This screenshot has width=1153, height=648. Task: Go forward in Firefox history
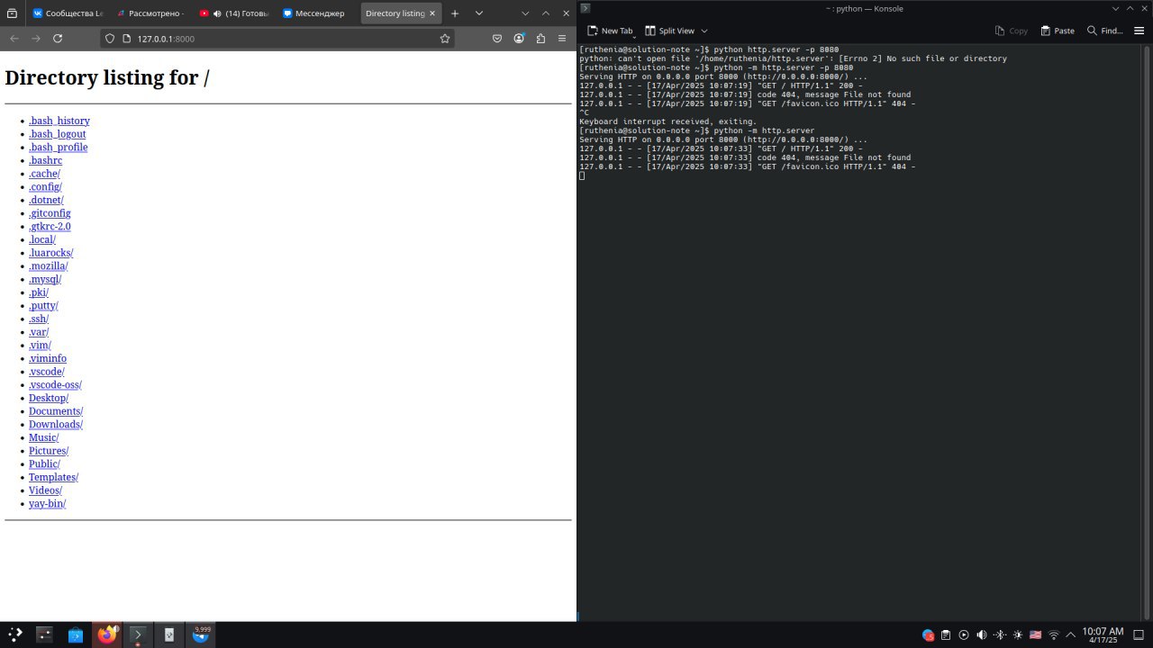coord(36,39)
